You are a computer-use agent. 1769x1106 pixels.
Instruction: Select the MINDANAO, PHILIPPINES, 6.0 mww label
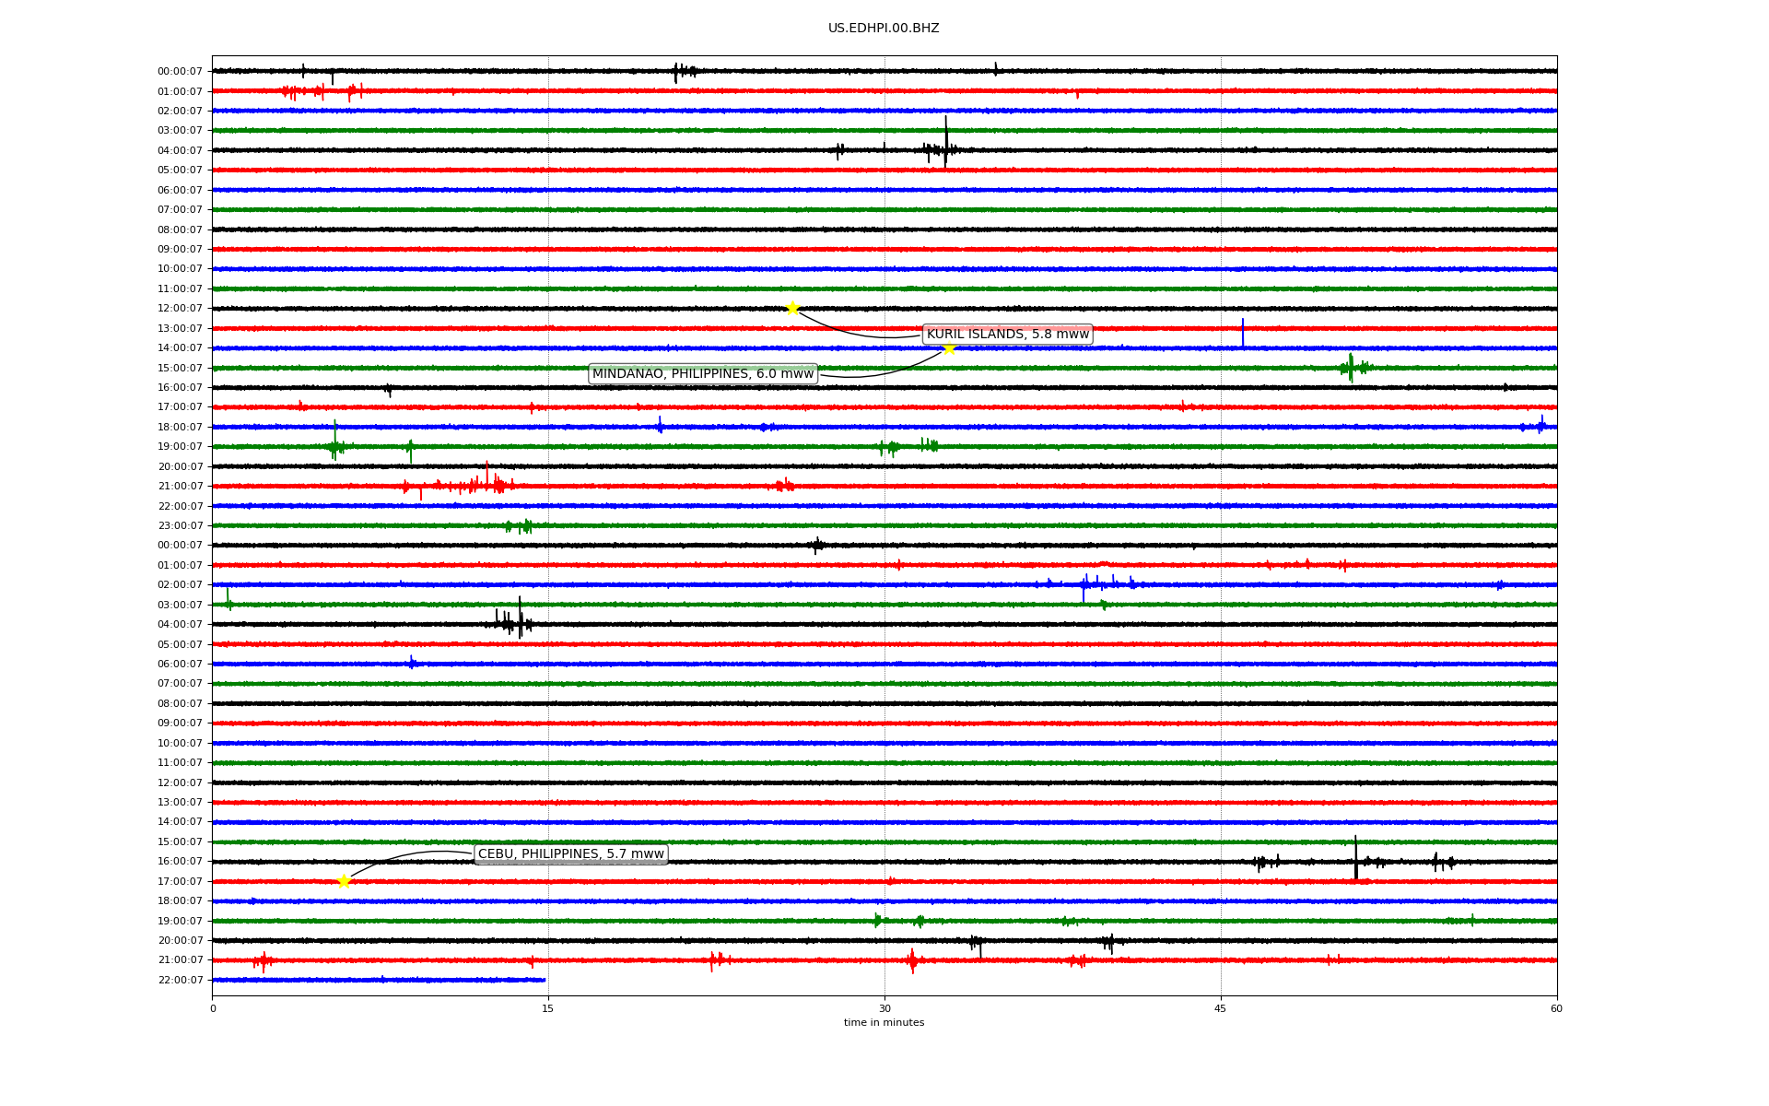pos(703,373)
